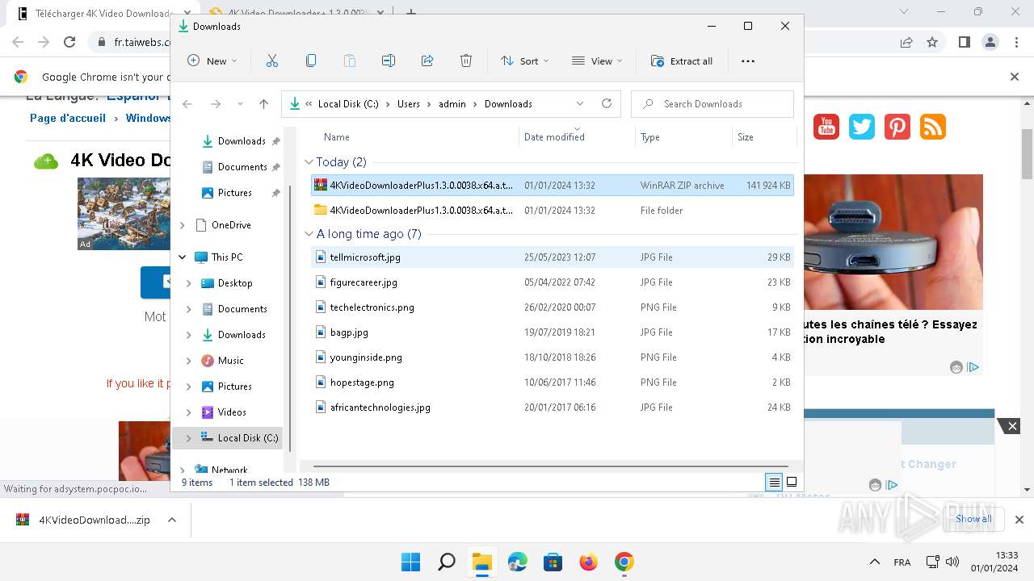
Task: Open options chevron for downloaded zip in Chrome
Action: point(171,520)
